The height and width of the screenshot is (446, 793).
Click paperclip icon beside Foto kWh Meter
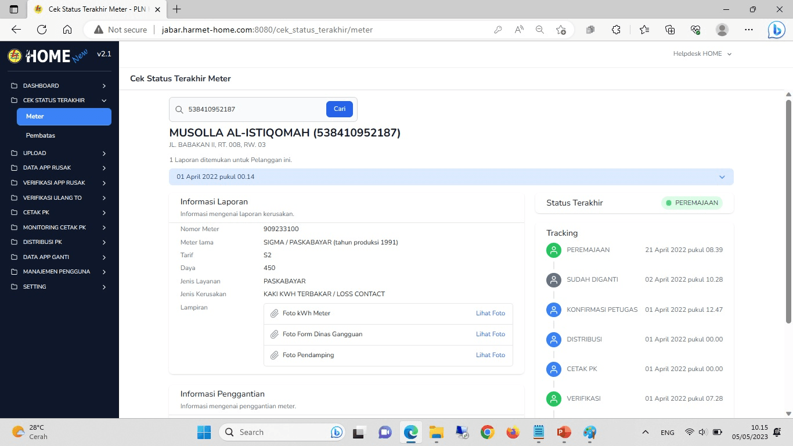pos(275,314)
